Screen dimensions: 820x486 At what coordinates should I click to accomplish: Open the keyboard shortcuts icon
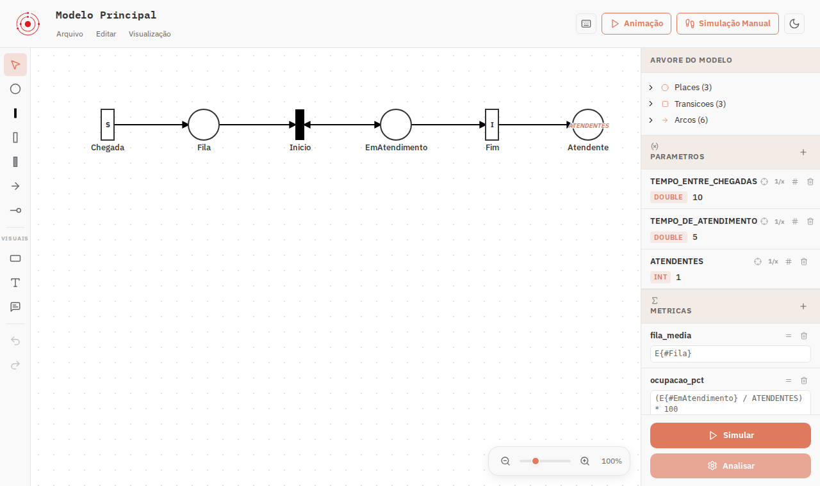tap(586, 24)
